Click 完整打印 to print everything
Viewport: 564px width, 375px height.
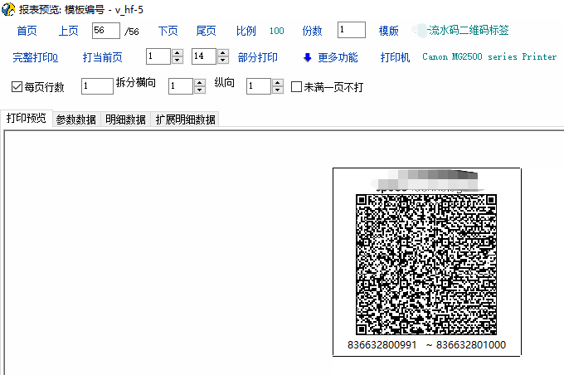[x=35, y=58]
